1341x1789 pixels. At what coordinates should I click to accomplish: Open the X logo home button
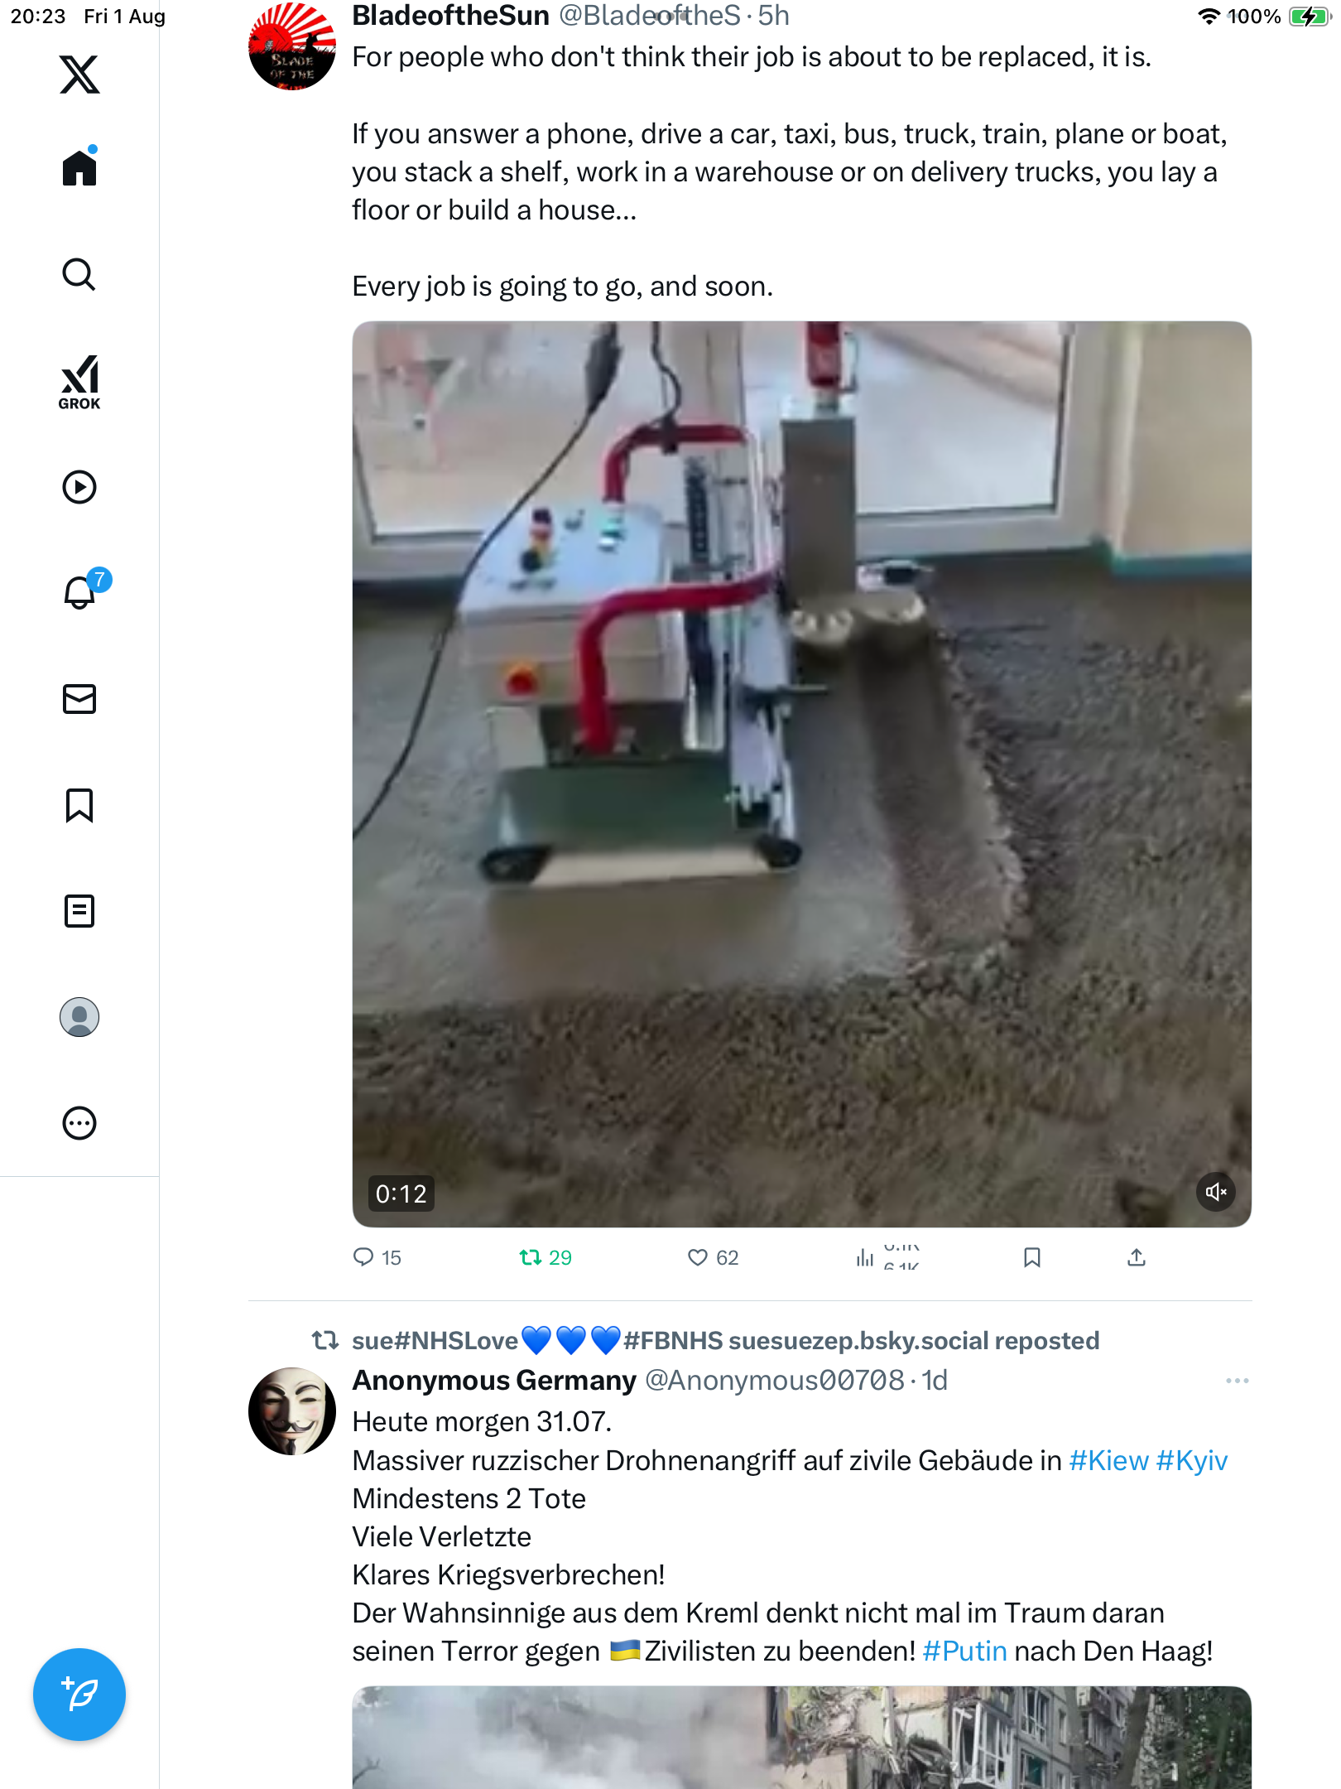(79, 75)
